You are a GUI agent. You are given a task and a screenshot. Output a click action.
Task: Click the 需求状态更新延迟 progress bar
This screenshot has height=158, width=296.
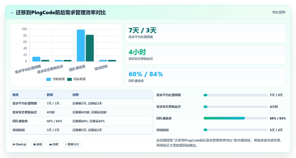(x=236, y=107)
